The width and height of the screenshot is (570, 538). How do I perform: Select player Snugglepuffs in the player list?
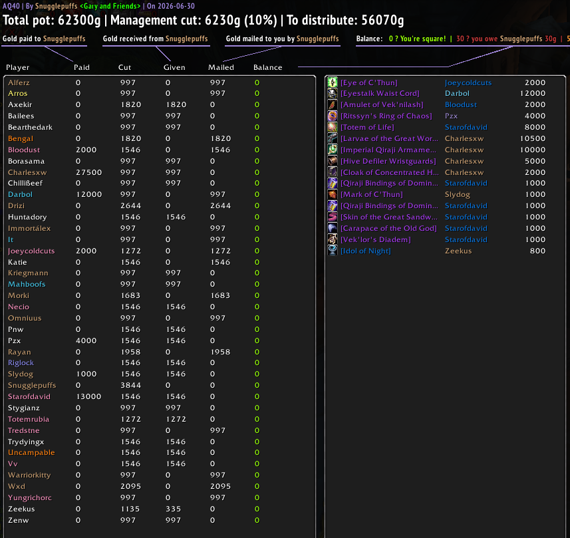click(x=32, y=385)
